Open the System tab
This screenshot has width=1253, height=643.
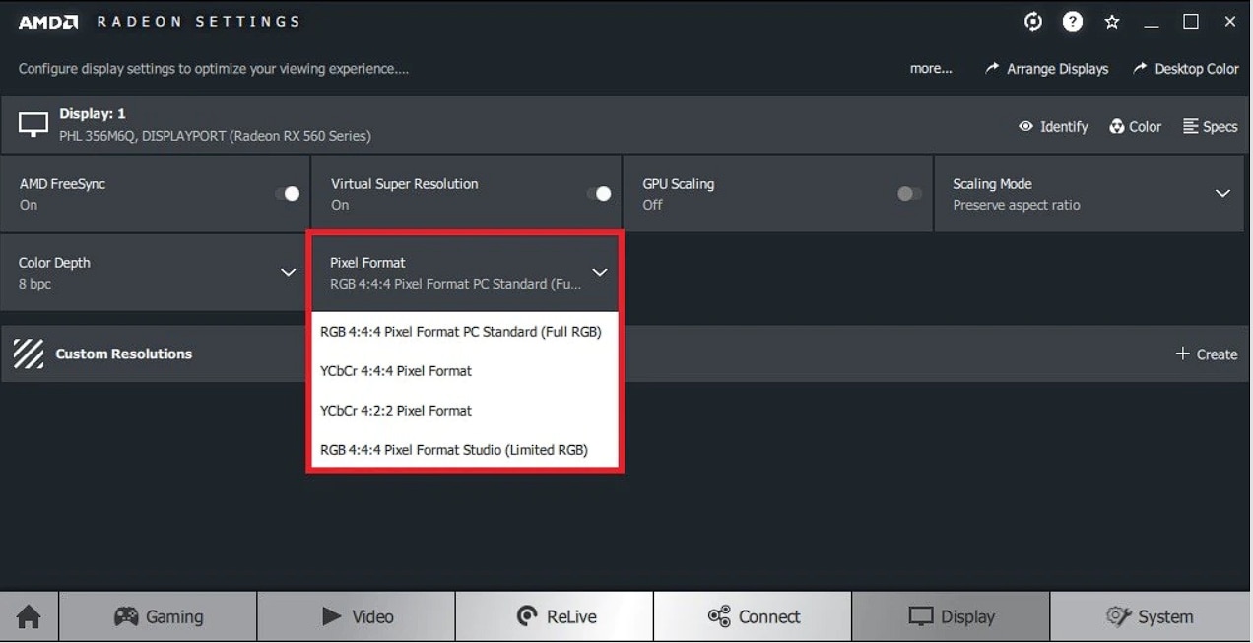1152,617
